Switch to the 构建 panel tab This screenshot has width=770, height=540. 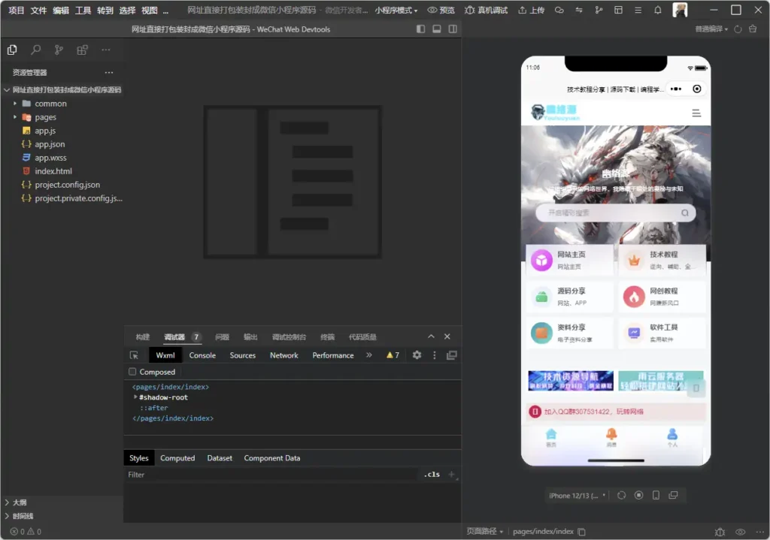(x=143, y=337)
